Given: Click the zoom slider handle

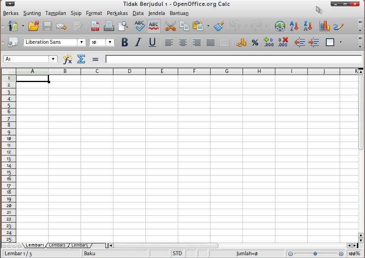Looking at the screenshot, I should [x=315, y=254].
